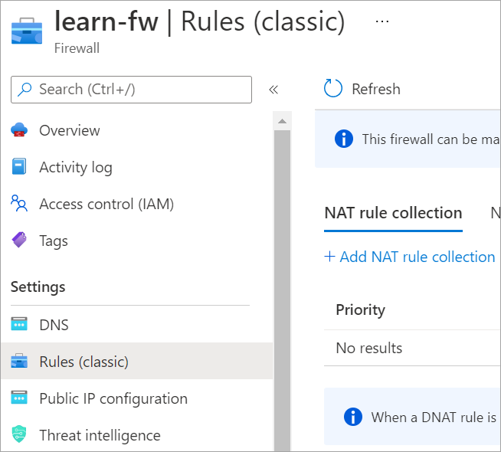Click the Rules (classic) briefcase icon
501x452 pixels.
coord(19,361)
